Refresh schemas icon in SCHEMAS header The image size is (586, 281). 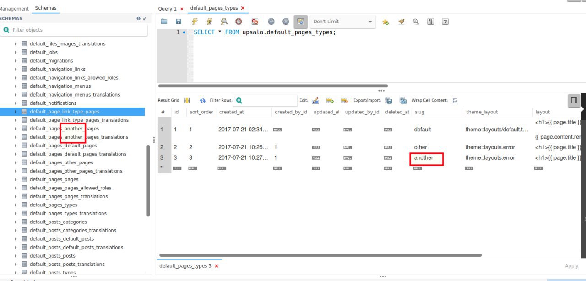click(x=139, y=18)
